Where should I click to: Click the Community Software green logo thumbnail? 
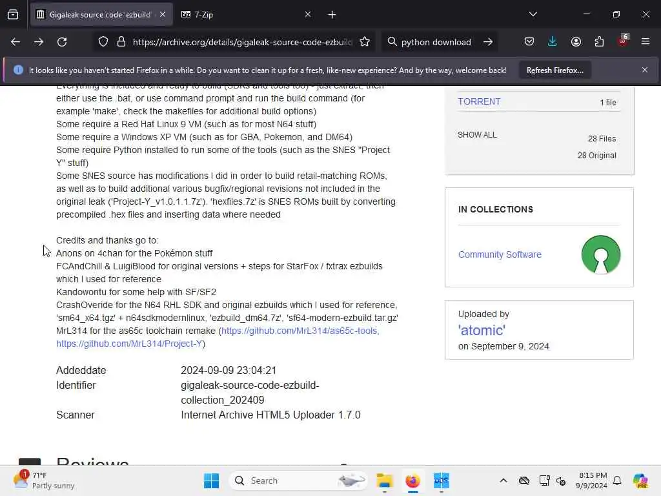click(601, 254)
